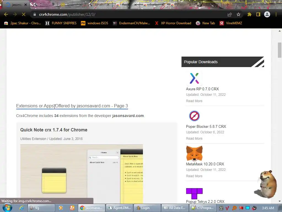Open the Popup Tetrys 2.2.0 CRX link
This screenshot has height=212, width=282.
205,202
